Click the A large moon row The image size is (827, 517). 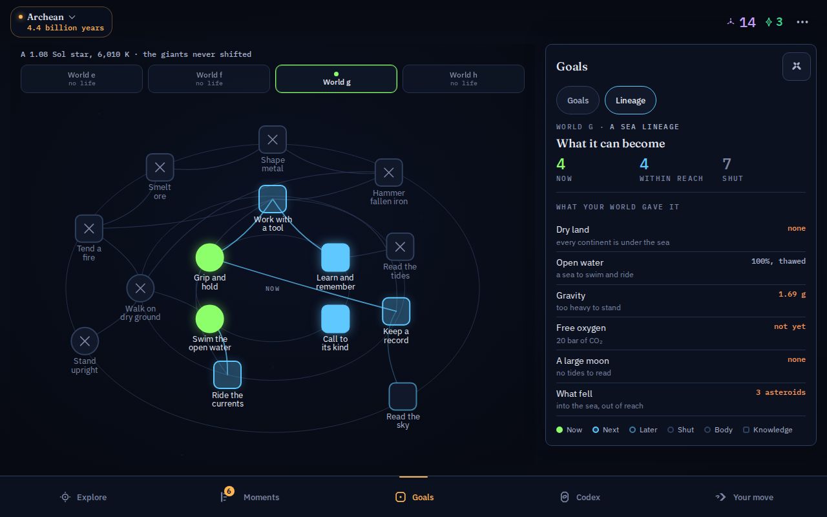[x=681, y=366]
